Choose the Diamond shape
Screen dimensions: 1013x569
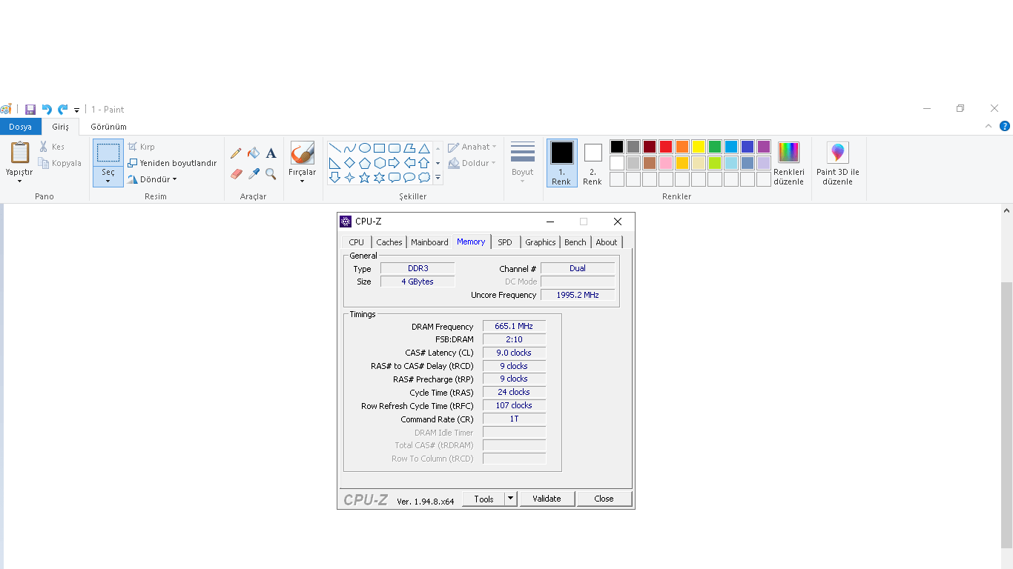tap(350, 163)
